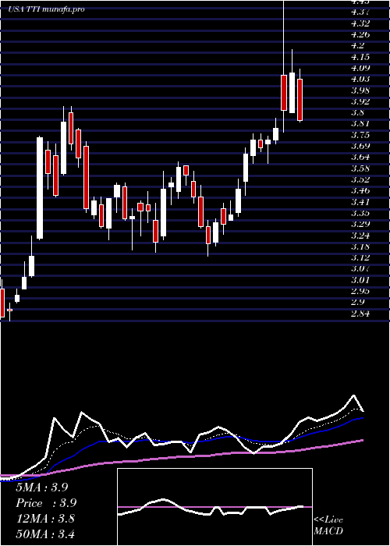Click the 3.12 price axis label
Screen dimensions: 390x546
[361, 257]
